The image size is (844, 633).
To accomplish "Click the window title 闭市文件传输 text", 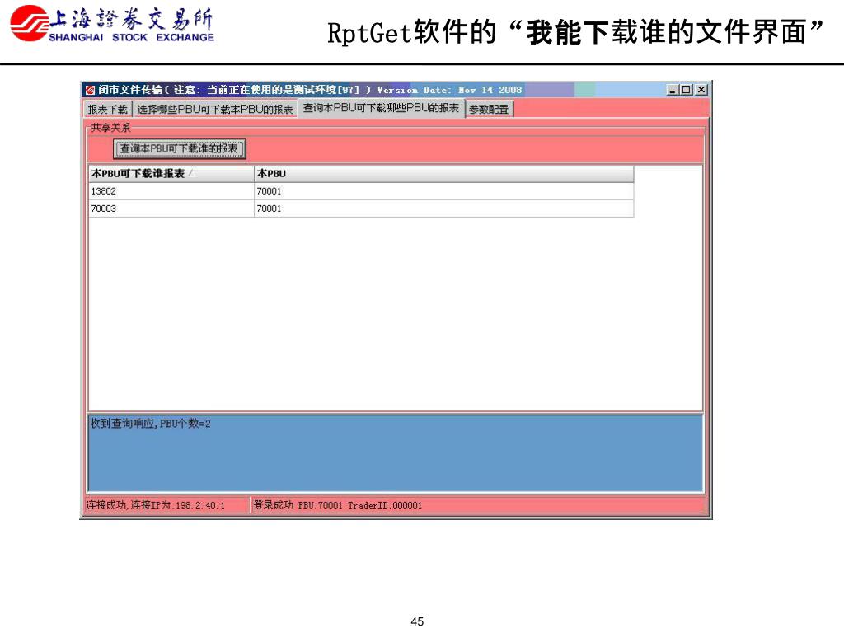I will (x=129, y=90).
